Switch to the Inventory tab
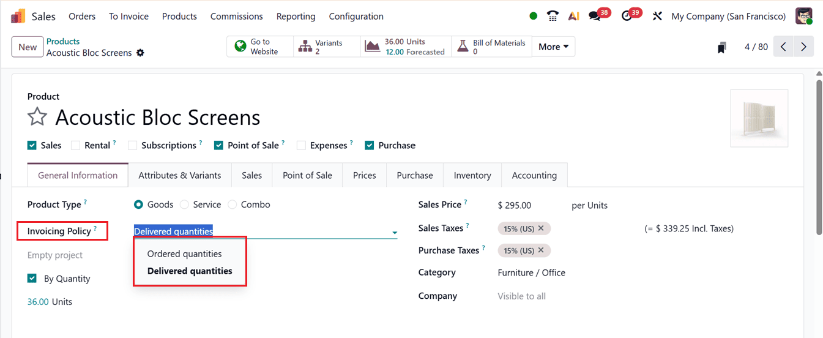The height and width of the screenshot is (338, 823). (x=472, y=175)
